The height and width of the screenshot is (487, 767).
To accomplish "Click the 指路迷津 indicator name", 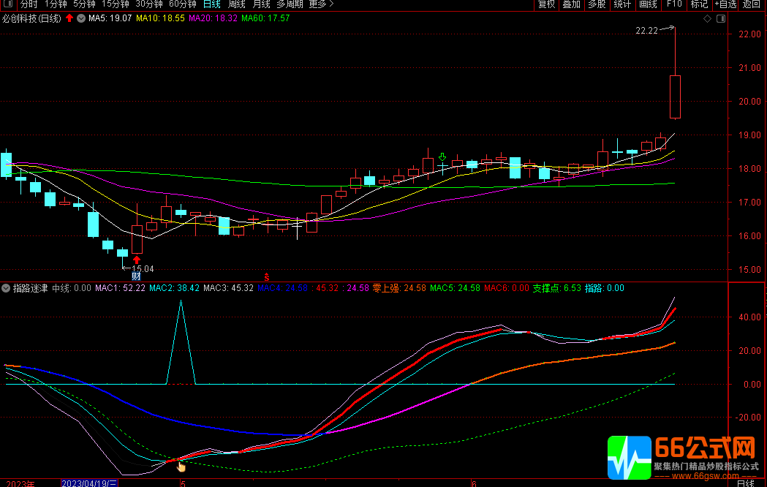I will [x=30, y=288].
